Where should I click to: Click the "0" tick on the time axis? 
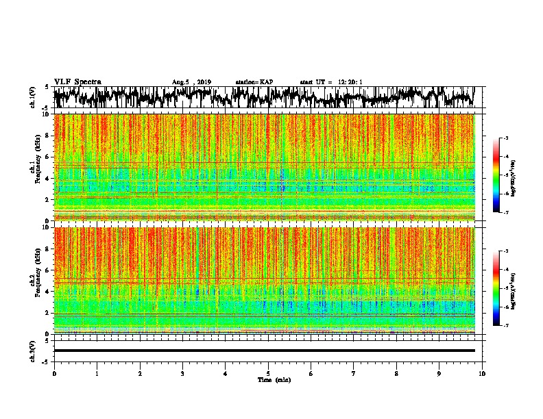click(54, 374)
